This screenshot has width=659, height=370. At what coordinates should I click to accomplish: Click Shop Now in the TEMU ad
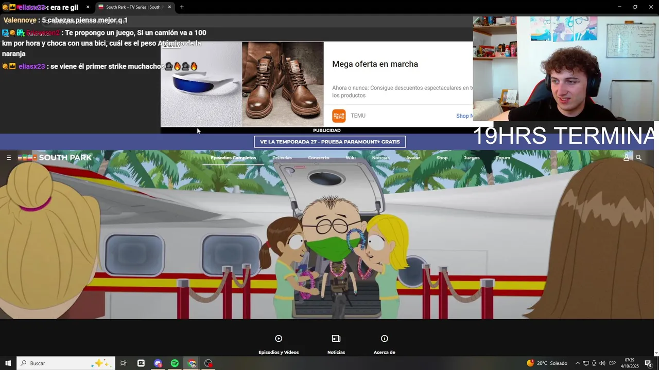pos(464,116)
